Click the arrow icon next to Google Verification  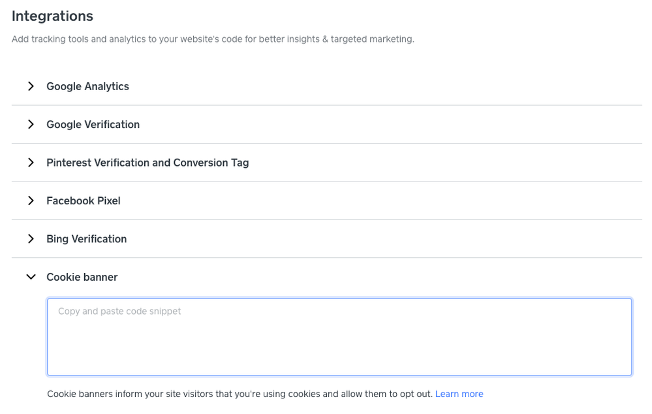31,124
